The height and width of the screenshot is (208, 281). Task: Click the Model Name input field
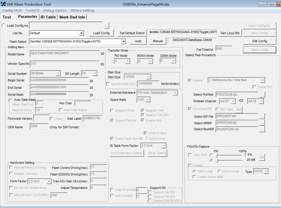tap(64, 54)
